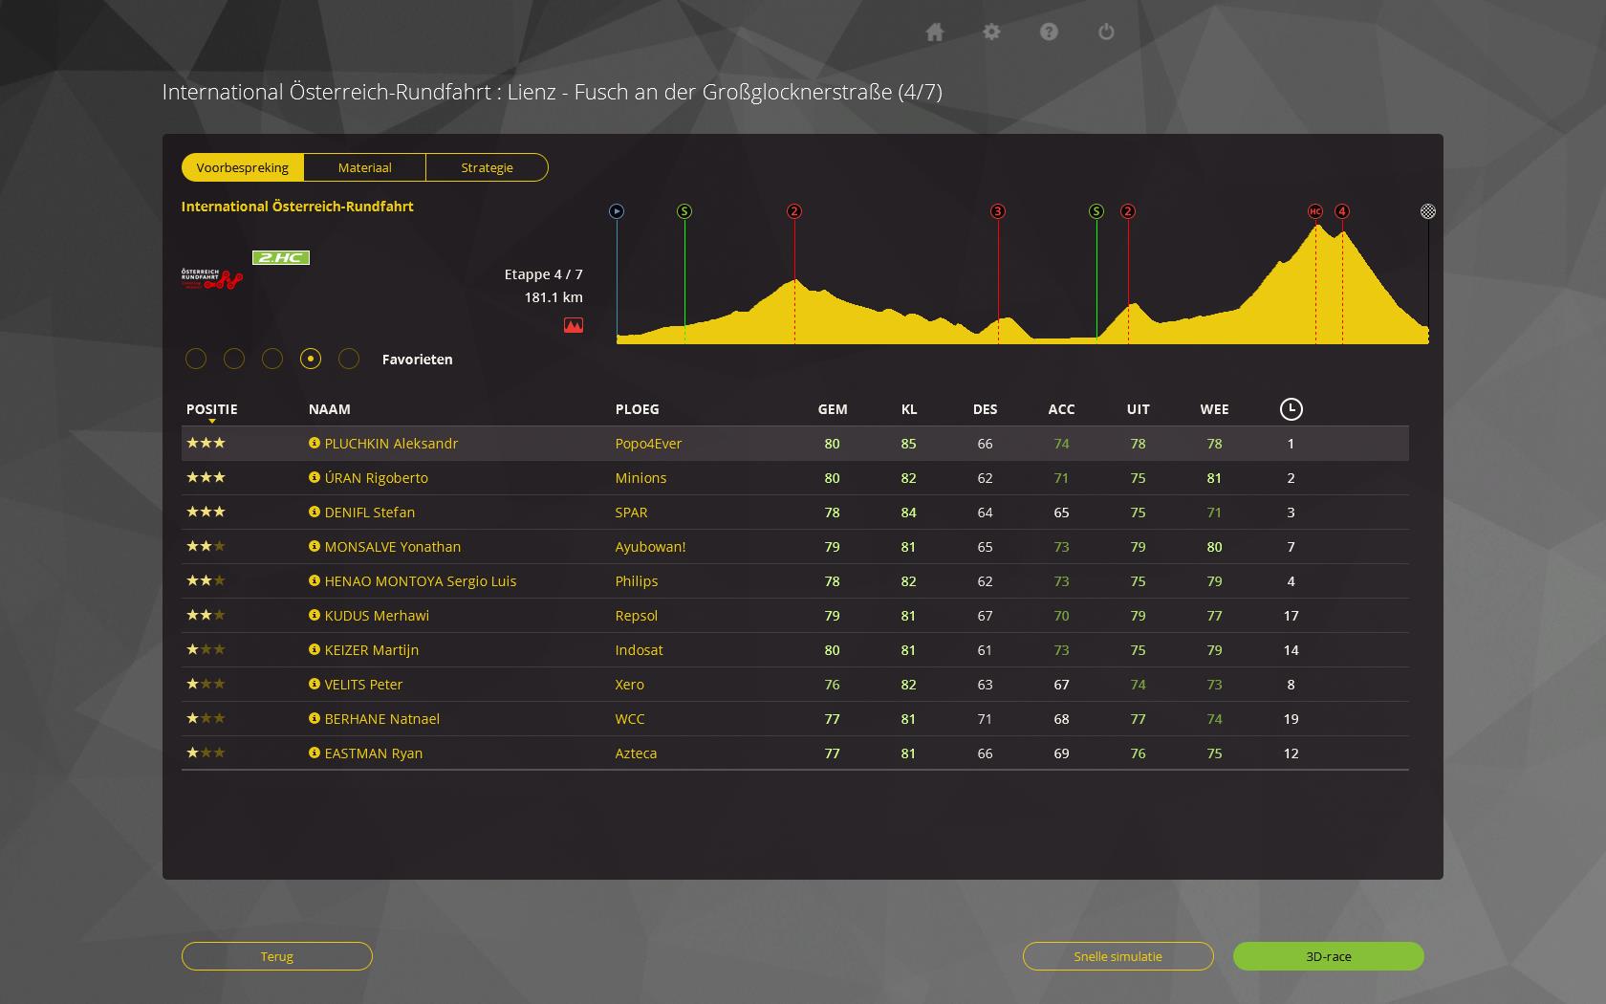Open info icon for DENIFL Stefan
Viewport: 1606px width, 1004px height.
tap(314, 512)
